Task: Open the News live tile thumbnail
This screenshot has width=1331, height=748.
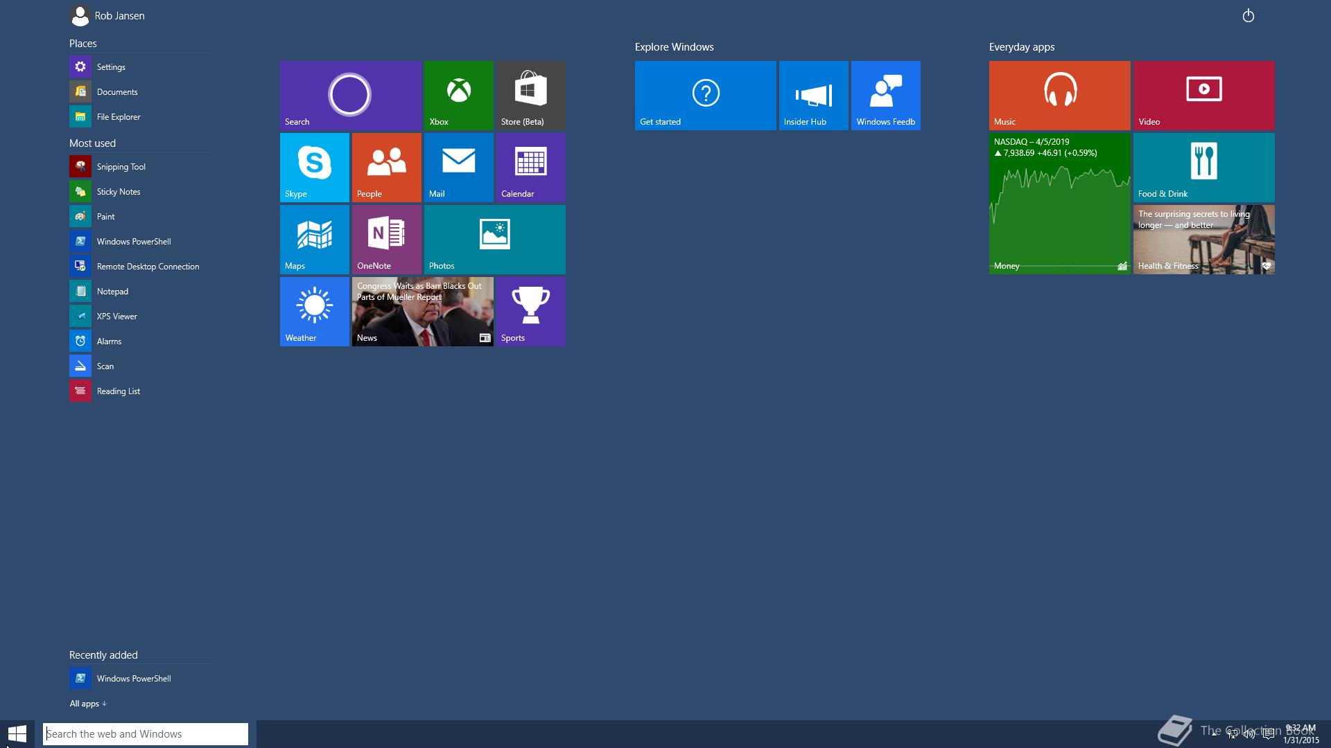Action: tap(422, 312)
